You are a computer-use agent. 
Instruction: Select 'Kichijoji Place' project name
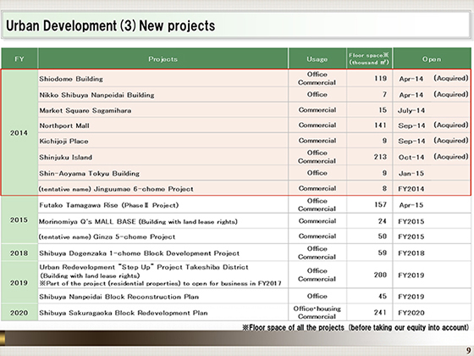click(x=63, y=141)
